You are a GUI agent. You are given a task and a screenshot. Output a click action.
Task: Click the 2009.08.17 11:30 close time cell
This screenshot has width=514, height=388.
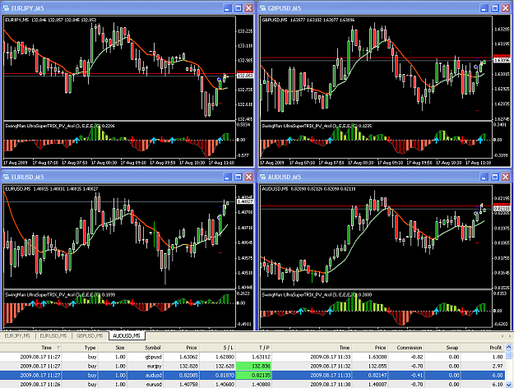tap(330, 385)
